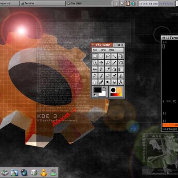Select the Clone stamp tool

click(121, 76)
